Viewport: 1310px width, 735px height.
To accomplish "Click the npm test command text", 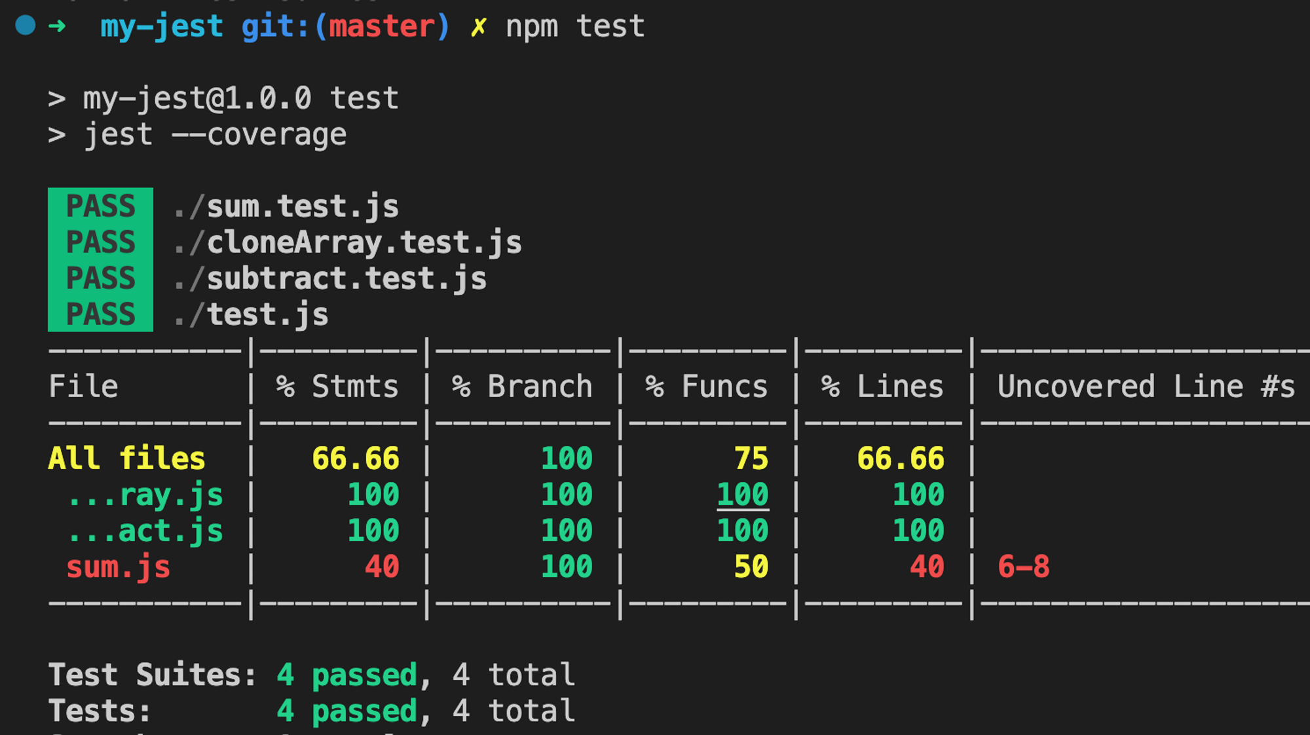I will coord(575,27).
